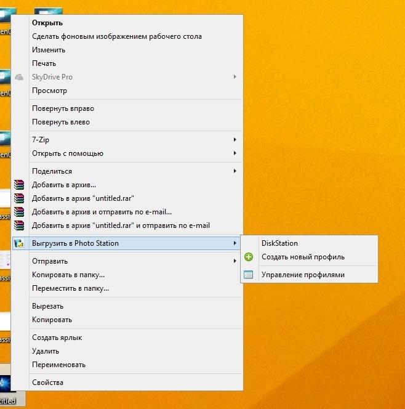Click the WinRAR icon beside "Добавить в архив и отправить по e-mail..."
This screenshot has width=405, height=409.
pos(19,212)
